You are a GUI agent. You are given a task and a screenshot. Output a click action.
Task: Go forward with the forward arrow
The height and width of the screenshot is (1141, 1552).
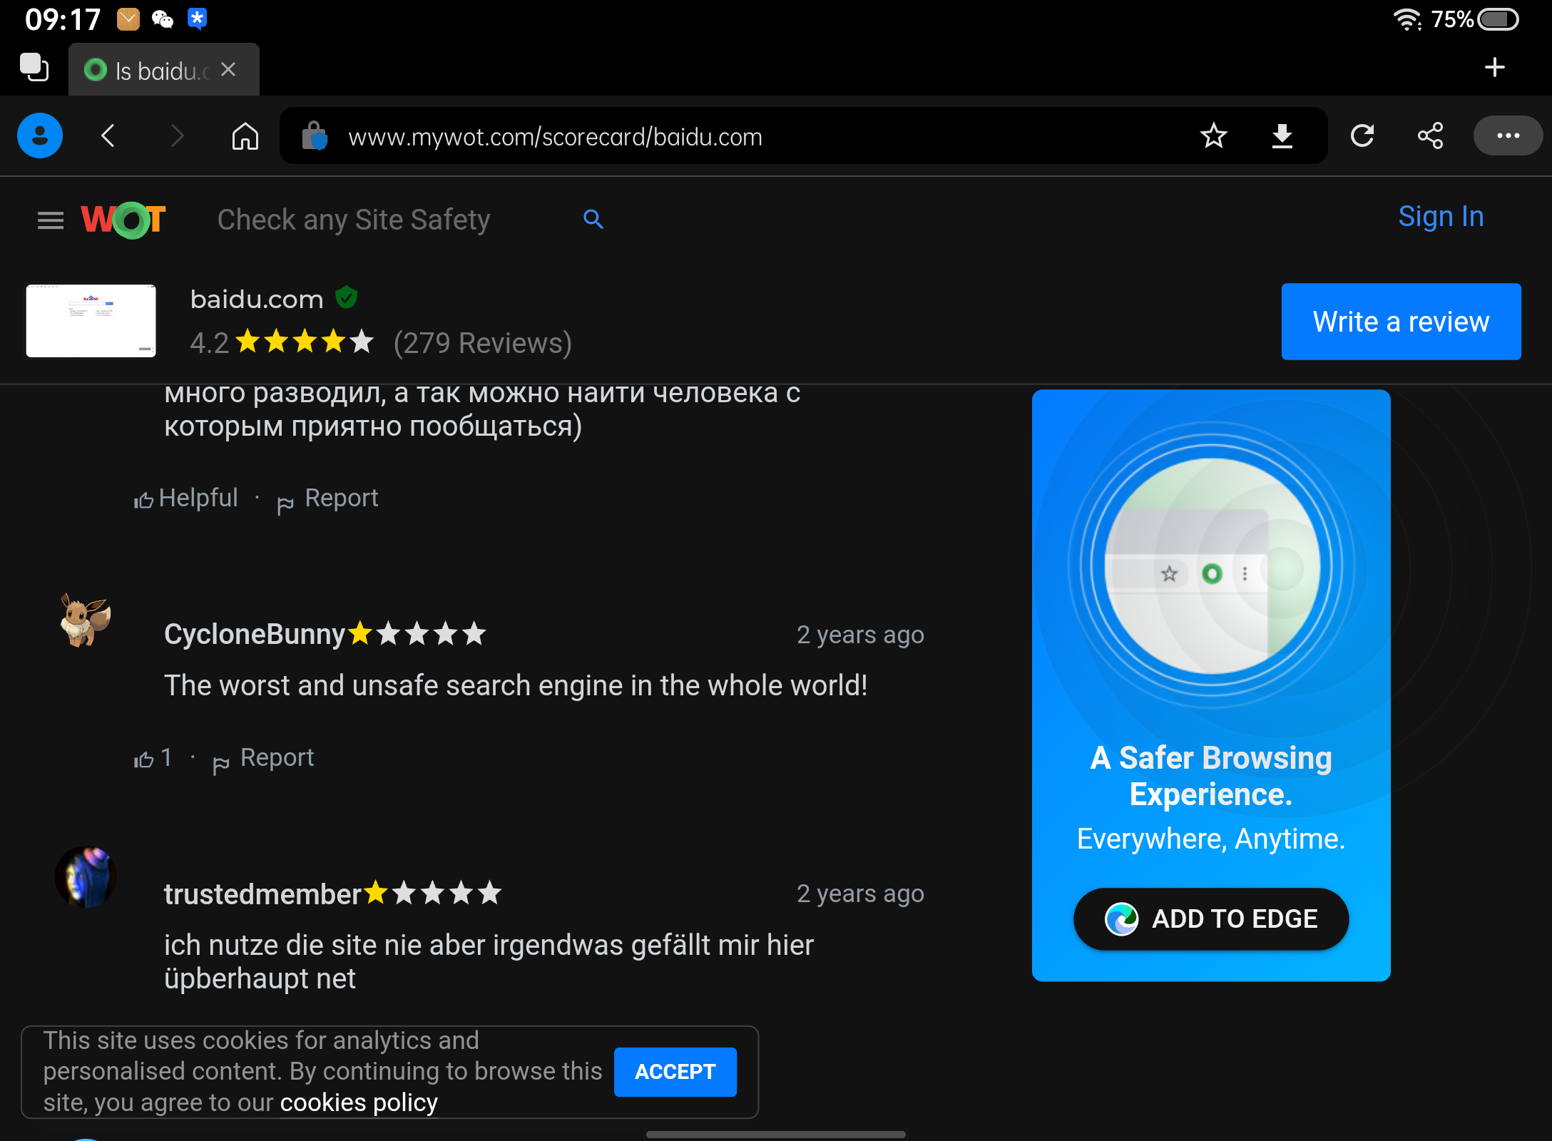(x=177, y=135)
